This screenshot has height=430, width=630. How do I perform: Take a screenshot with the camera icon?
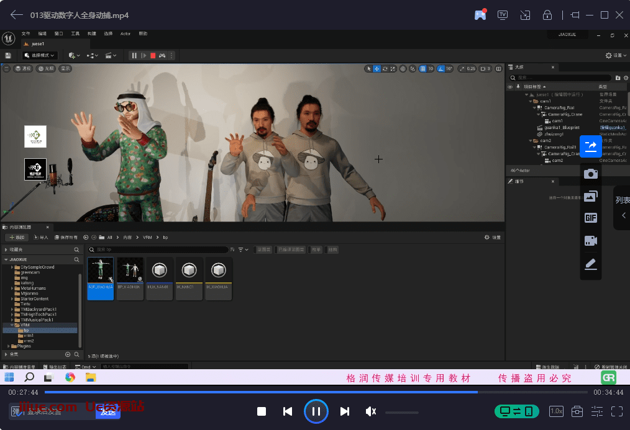click(x=591, y=174)
